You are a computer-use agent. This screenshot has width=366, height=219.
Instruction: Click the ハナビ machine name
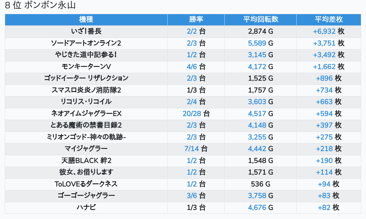(x=86, y=207)
